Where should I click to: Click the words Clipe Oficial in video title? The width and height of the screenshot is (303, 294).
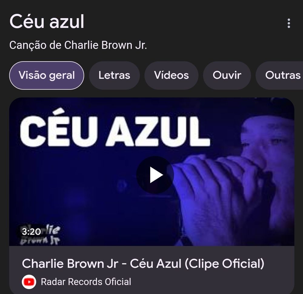point(225,263)
